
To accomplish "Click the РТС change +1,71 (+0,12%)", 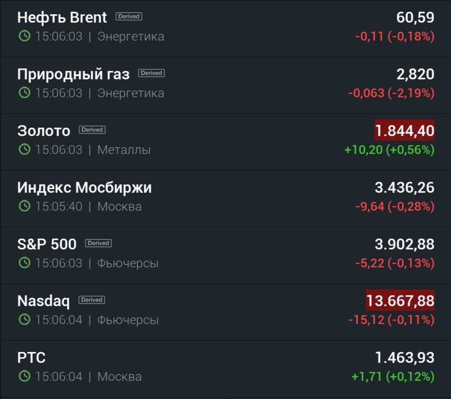I will click(393, 376).
